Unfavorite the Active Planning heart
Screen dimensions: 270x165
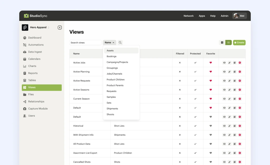tap(211, 72)
